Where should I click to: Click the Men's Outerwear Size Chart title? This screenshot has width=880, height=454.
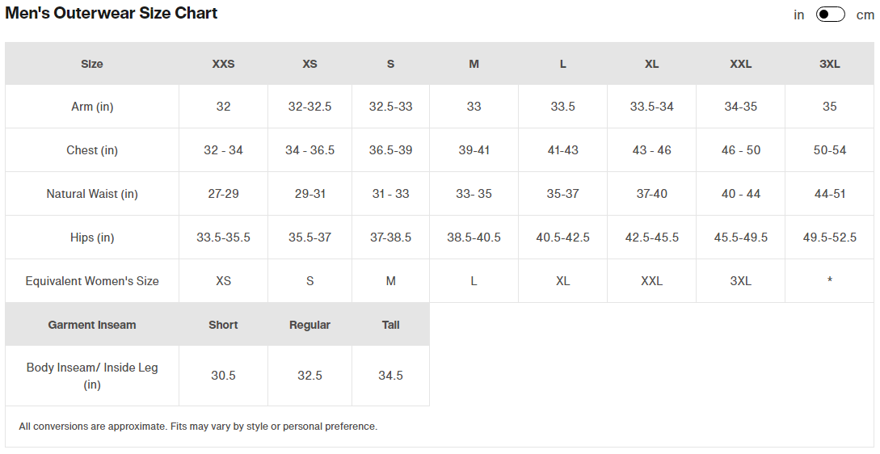[112, 13]
